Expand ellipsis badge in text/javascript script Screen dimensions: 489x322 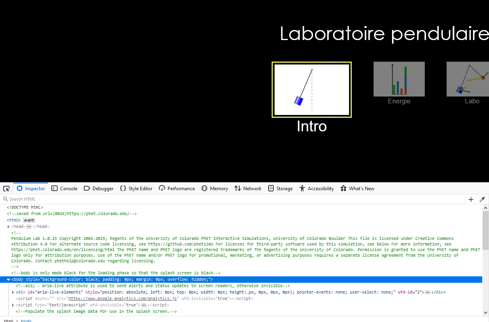(144, 305)
